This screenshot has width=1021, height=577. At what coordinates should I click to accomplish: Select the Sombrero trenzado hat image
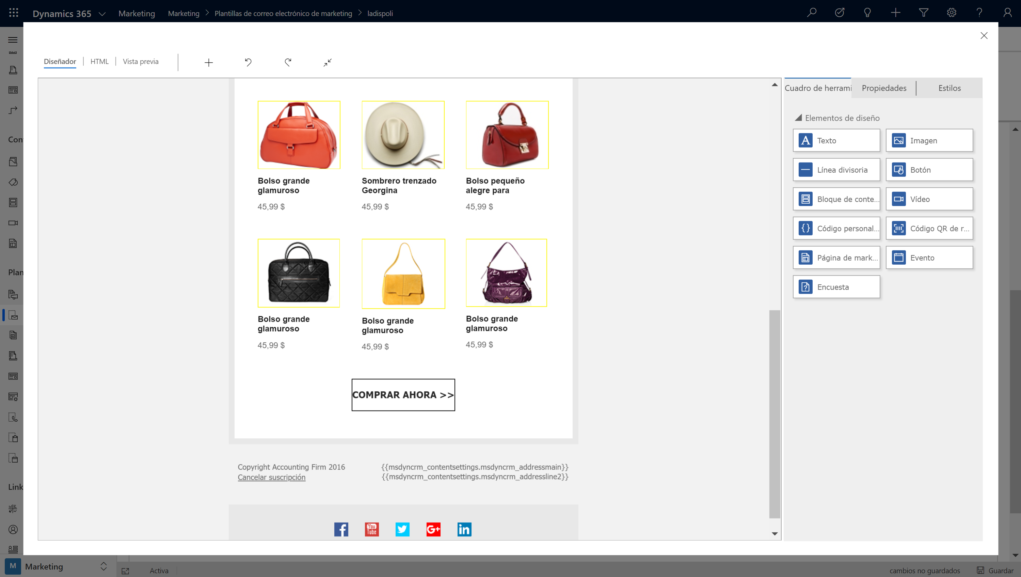pyautogui.click(x=403, y=135)
